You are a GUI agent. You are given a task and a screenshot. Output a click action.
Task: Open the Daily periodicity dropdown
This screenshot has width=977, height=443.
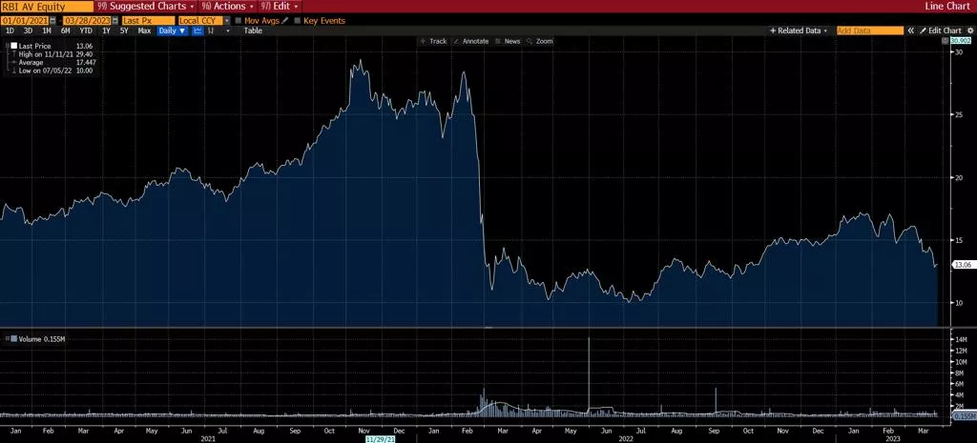click(x=173, y=30)
